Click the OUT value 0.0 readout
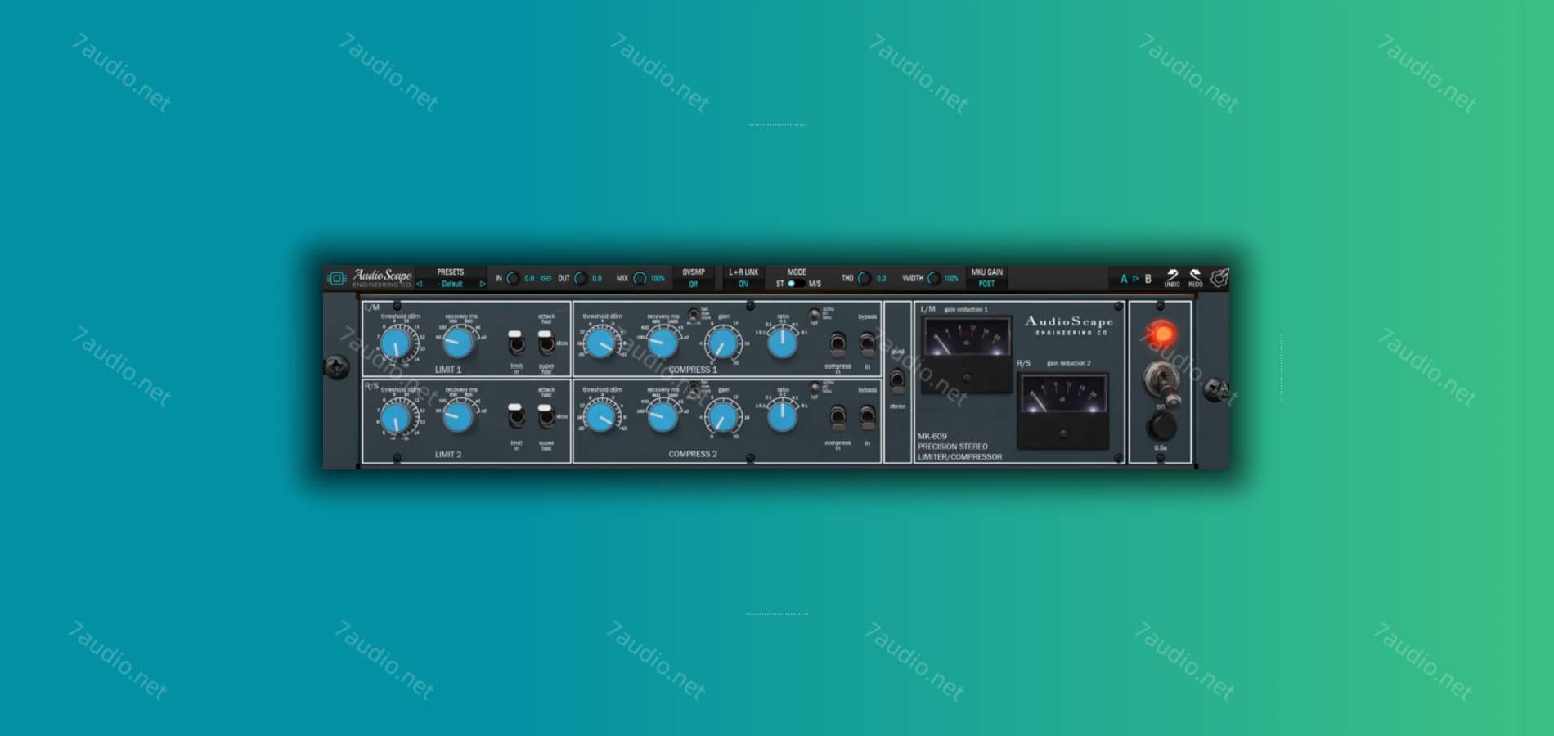 (597, 279)
